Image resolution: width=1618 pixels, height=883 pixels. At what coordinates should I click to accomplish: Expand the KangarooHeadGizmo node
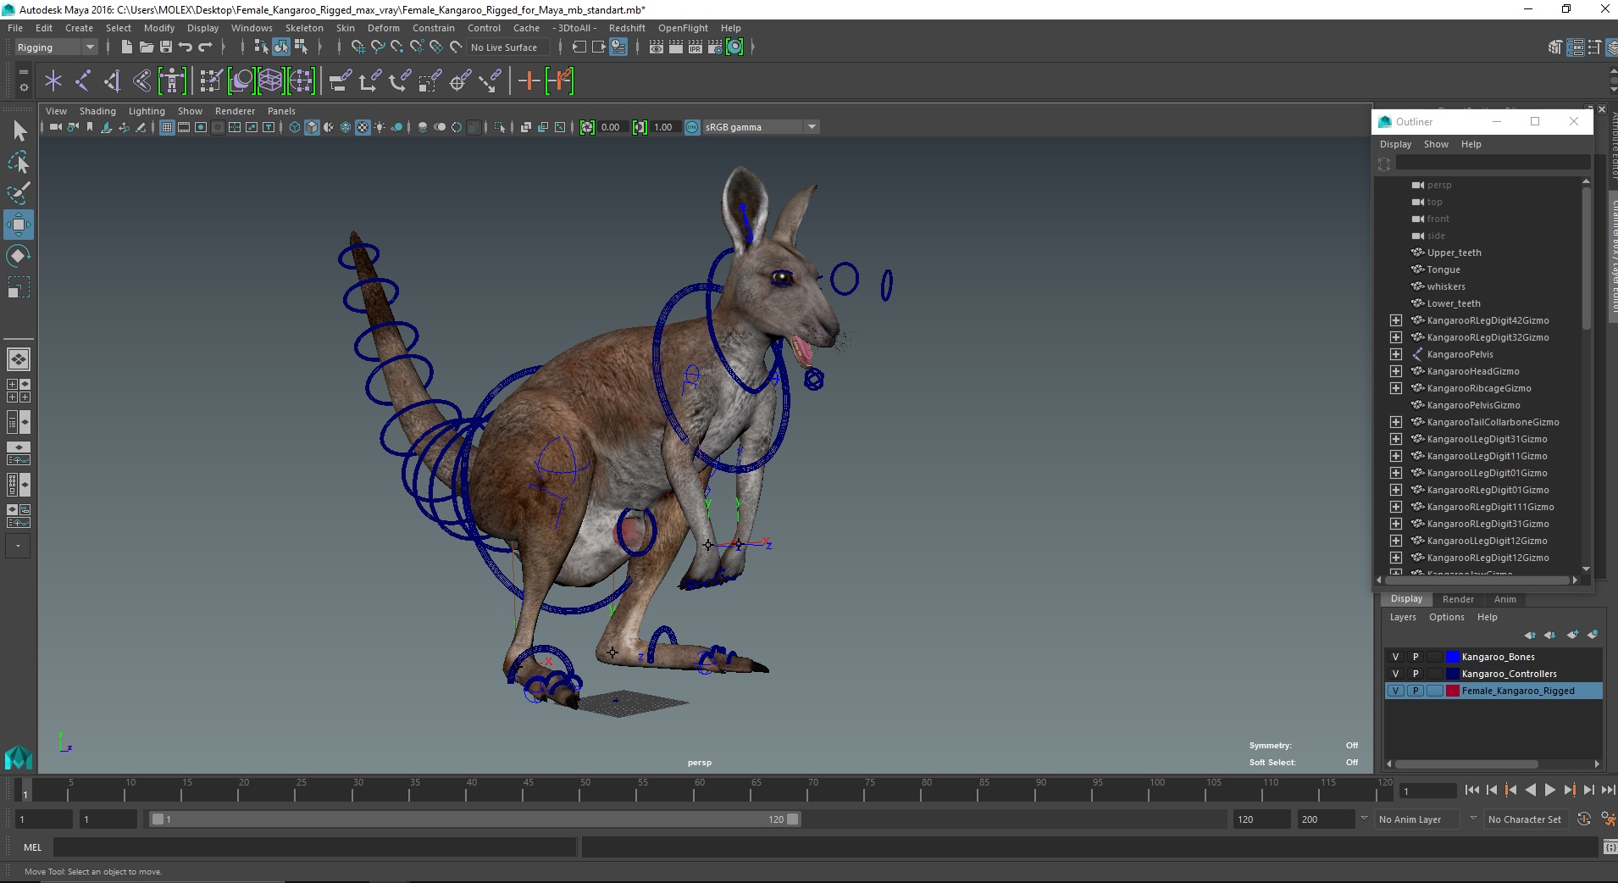(1395, 371)
